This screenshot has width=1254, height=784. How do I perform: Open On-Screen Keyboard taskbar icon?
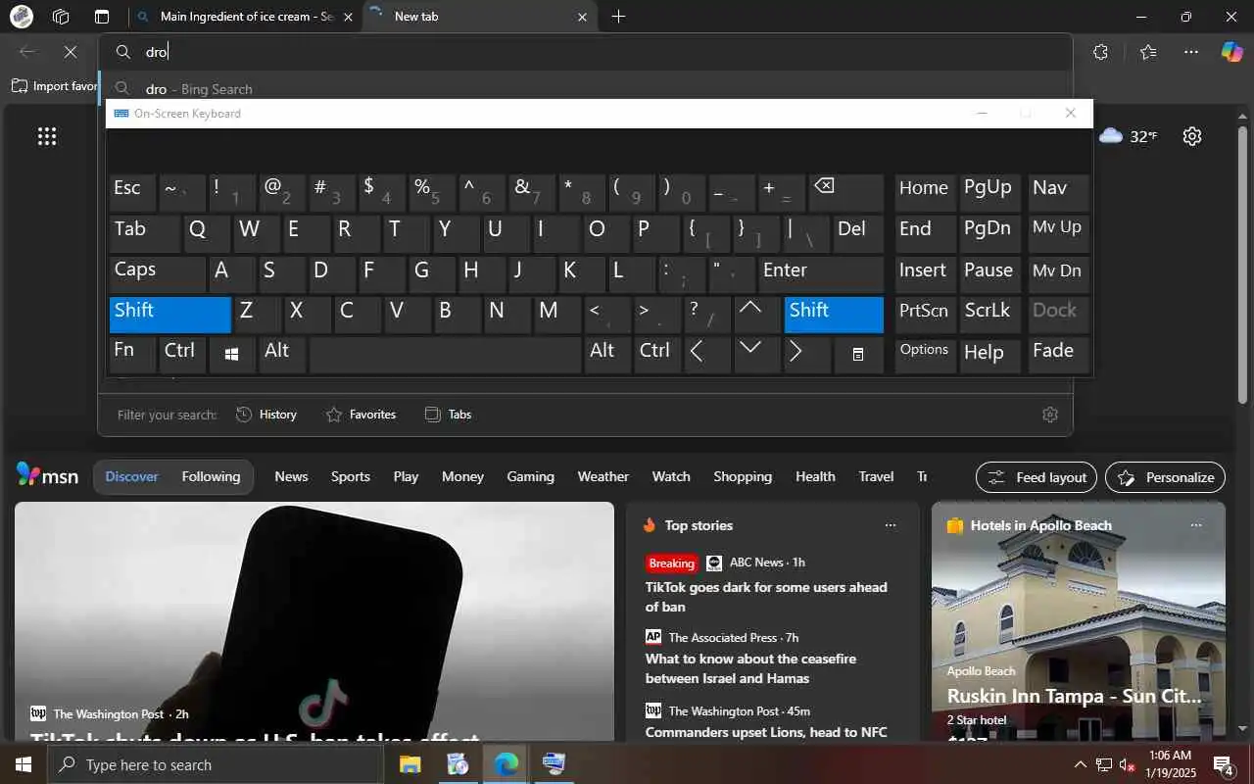(x=554, y=764)
